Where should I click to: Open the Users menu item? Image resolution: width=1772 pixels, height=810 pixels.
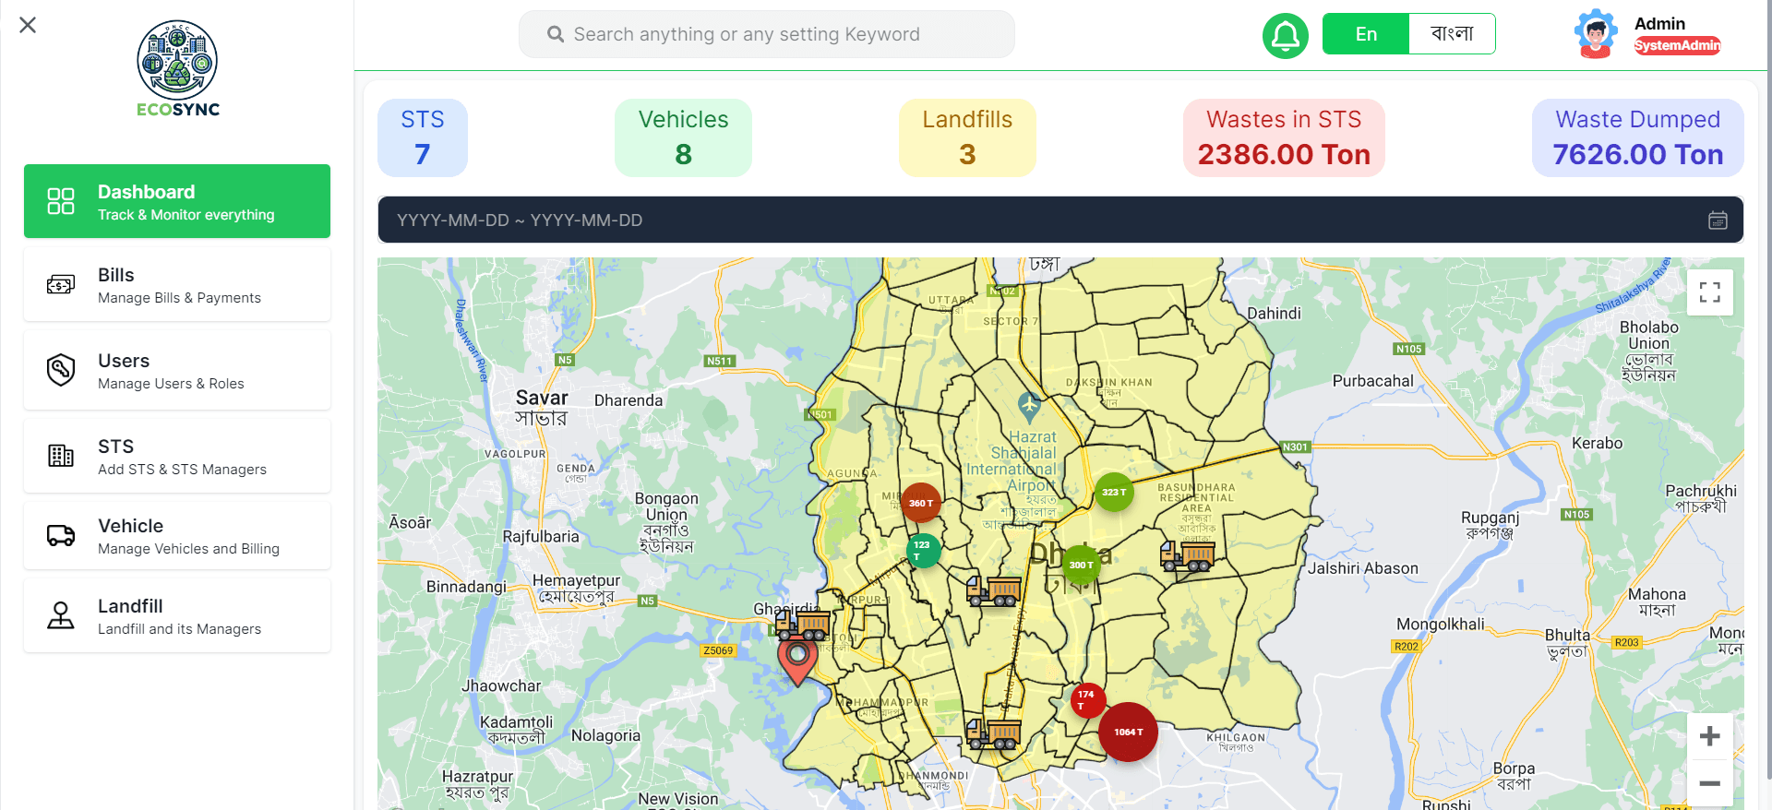point(177,370)
